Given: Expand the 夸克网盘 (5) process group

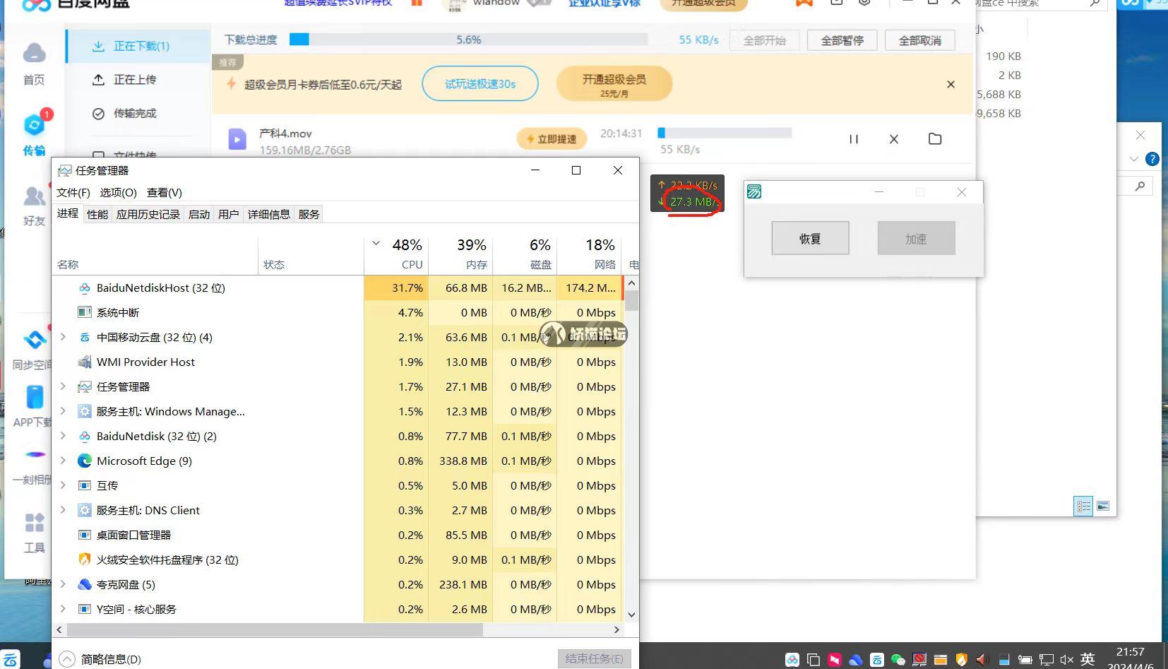Looking at the screenshot, I should [63, 584].
